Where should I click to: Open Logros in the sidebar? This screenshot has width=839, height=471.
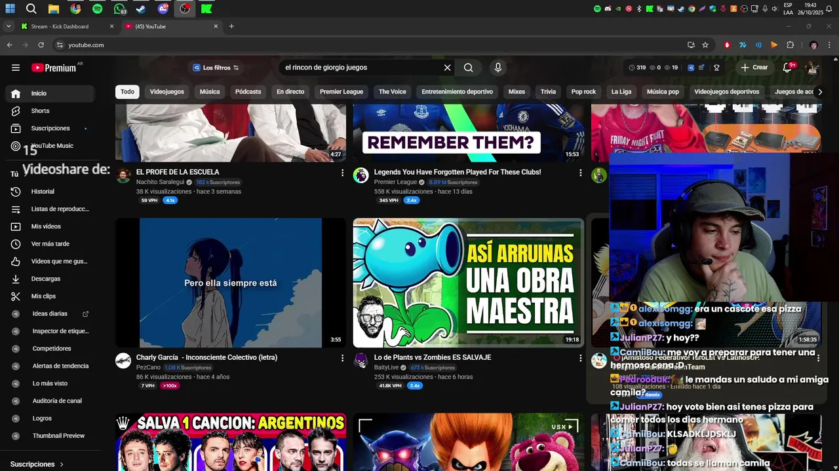(x=51, y=419)
